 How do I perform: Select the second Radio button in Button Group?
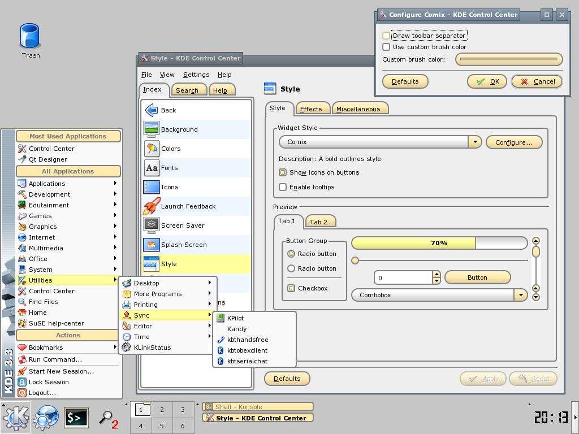tap(291, 268)
